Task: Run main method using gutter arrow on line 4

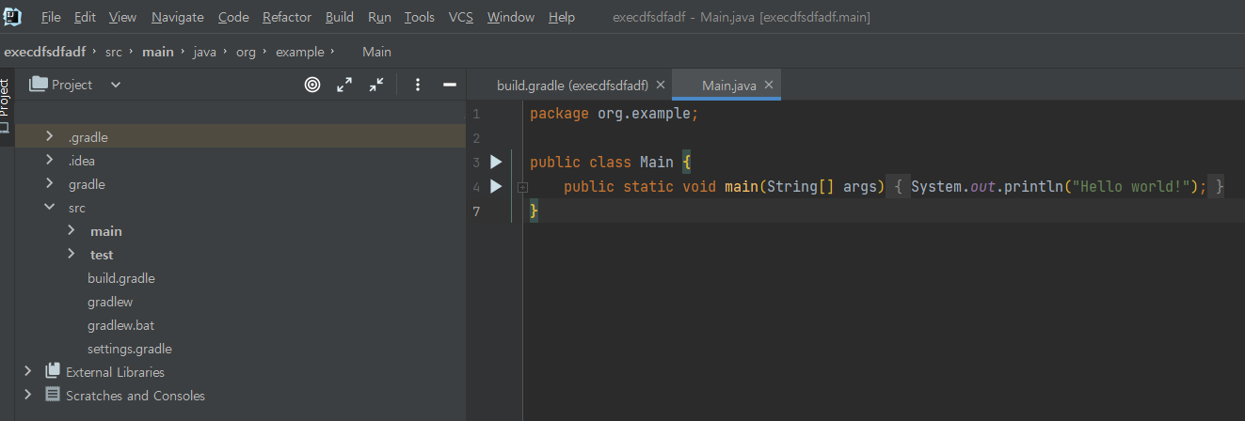Action: click(x=496, y=186)
